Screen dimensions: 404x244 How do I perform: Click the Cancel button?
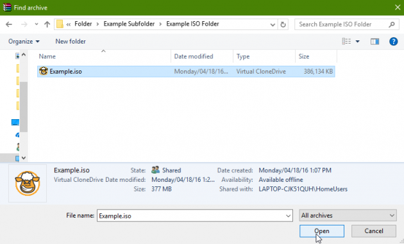click(x=374, y=231)
